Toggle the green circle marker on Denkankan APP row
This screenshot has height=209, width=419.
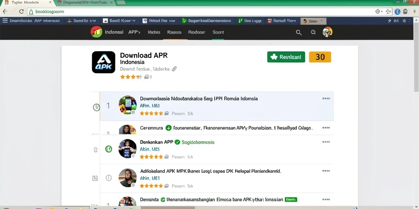click(x=108, y=149)
